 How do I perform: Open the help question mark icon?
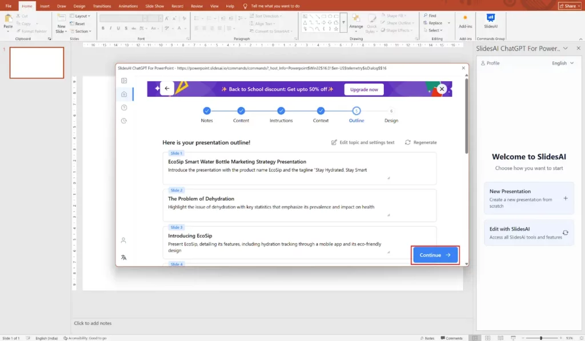click(124, 108)
